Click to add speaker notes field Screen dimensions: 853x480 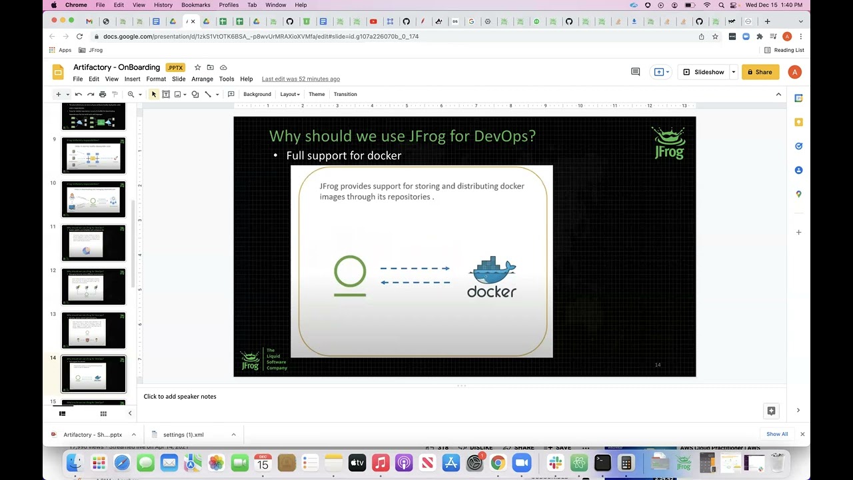180,397
